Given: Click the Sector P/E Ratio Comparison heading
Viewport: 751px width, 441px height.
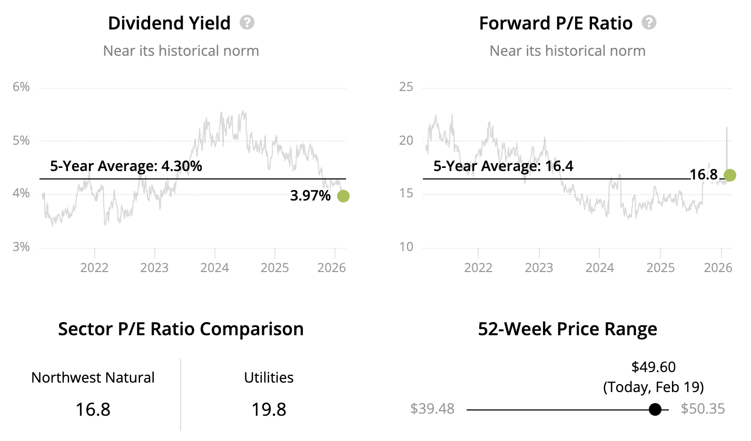Looking at the screenshot, I should pos(181,329).
